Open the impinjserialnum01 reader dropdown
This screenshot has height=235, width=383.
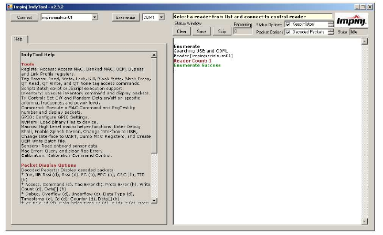pyautogui.click(x=95, y=17)
